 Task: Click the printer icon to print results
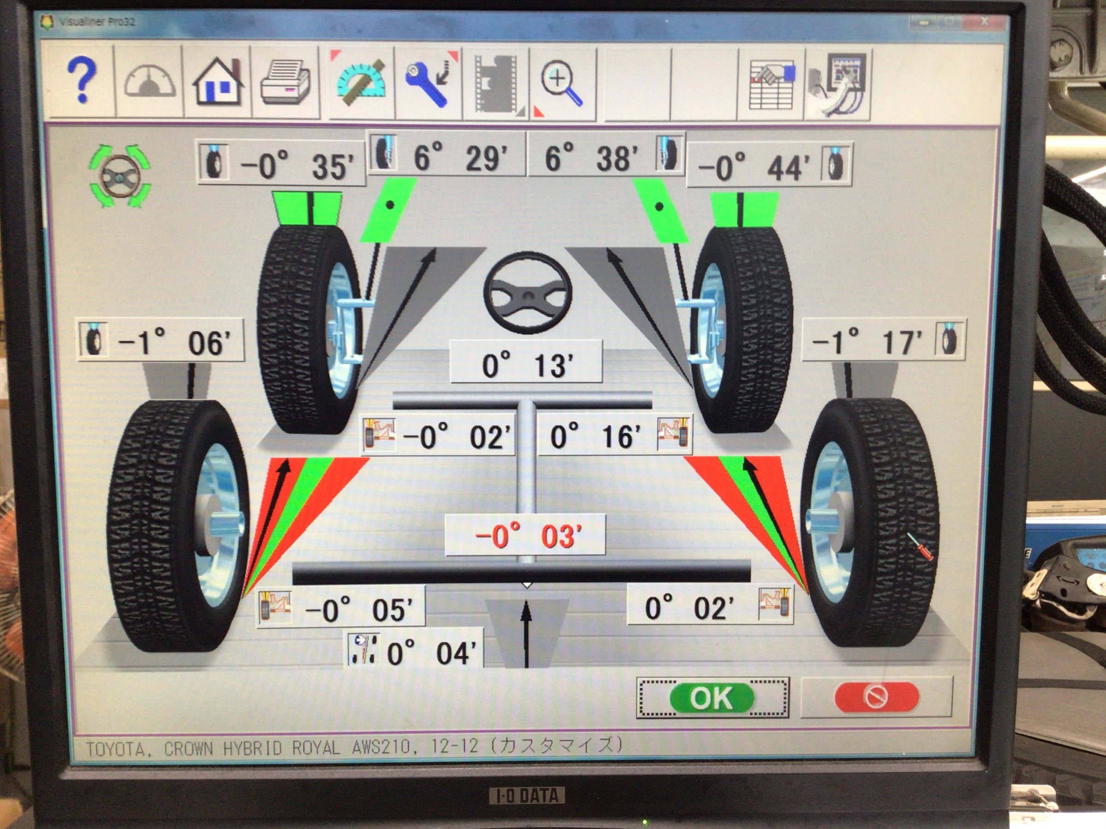[x=285, y=82]
